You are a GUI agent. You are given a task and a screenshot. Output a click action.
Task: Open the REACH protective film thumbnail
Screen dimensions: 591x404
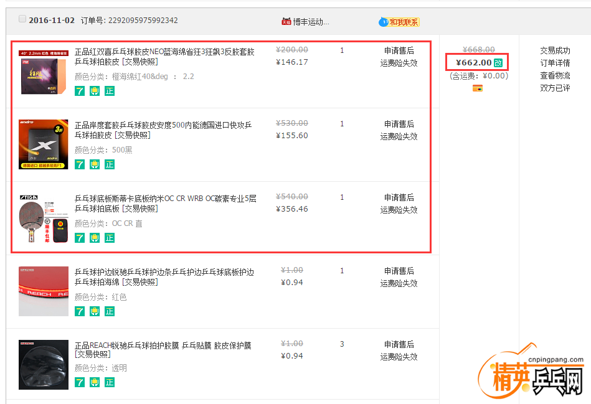[x=44, y=365]
